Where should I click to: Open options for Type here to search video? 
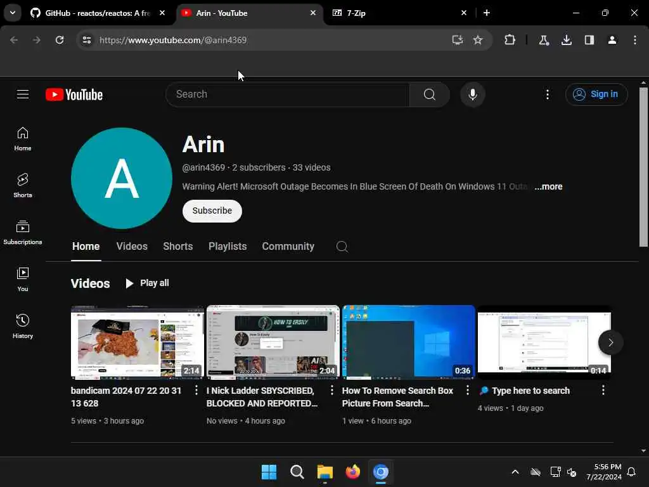click(603, 390)
